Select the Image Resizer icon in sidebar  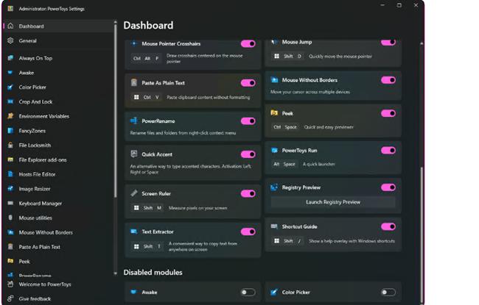10,188
